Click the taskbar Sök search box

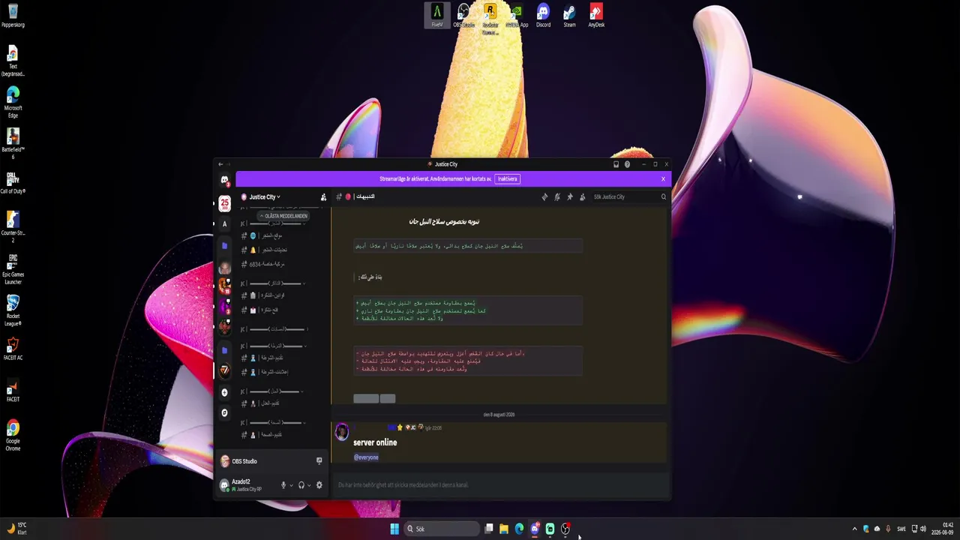tap(442, 529)
